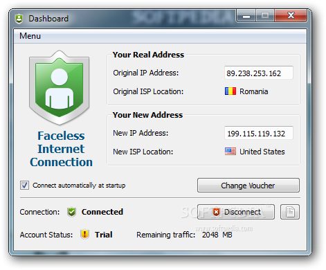Minimize the Dashboard window

pos(246,16)
